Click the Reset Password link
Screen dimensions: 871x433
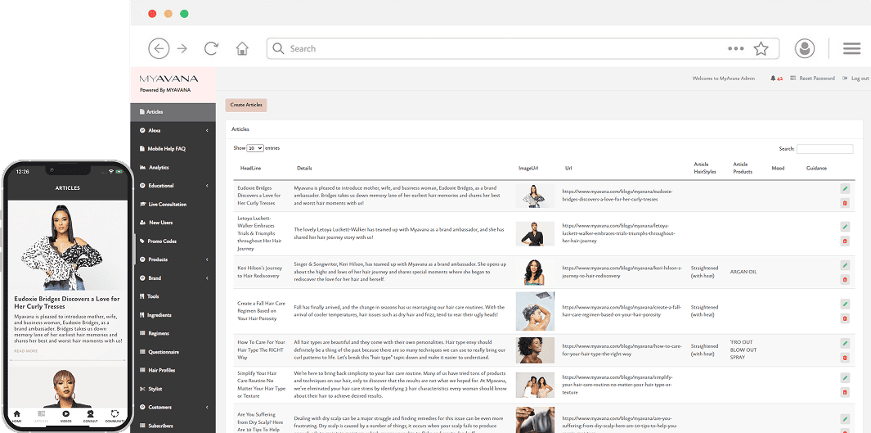[x=813, y=79]
